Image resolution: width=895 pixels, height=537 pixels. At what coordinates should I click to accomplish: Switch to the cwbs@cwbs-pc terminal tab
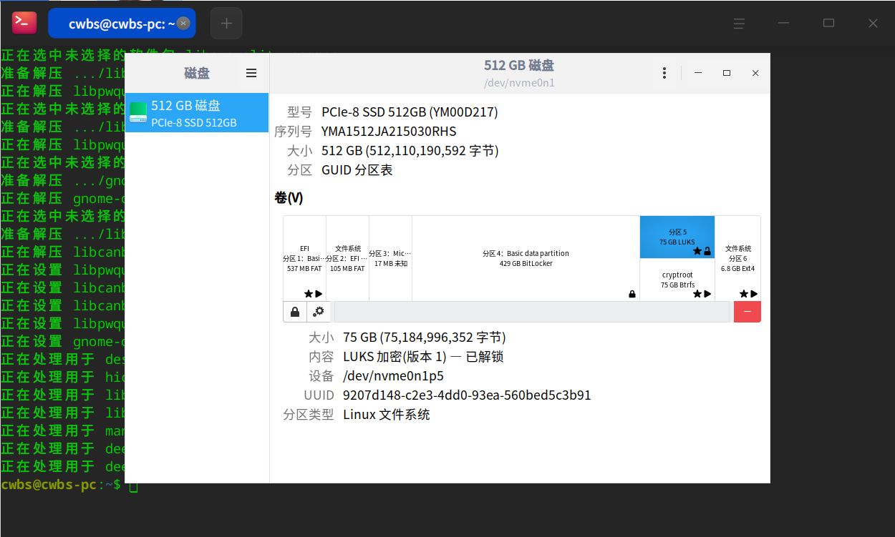[122, 23]
